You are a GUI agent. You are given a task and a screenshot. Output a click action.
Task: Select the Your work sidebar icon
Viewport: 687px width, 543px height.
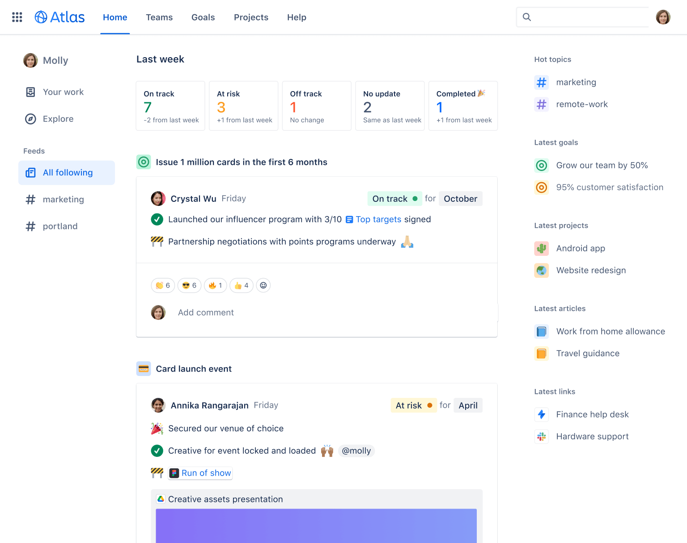(30, 92)
